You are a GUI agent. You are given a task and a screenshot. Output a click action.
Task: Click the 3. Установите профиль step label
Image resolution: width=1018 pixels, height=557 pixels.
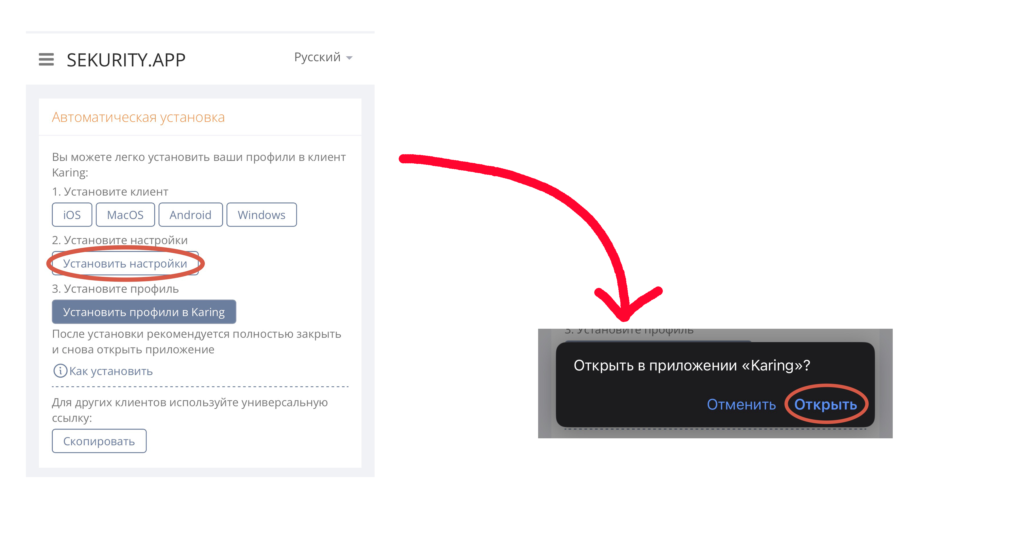pyautogui.click(x=115, y=288)
